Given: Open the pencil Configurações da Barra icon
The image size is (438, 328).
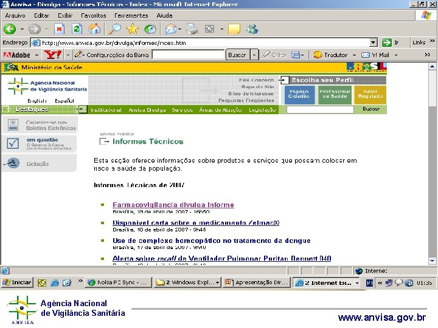Looking at the screenshot, I should (x=78, y=55).
